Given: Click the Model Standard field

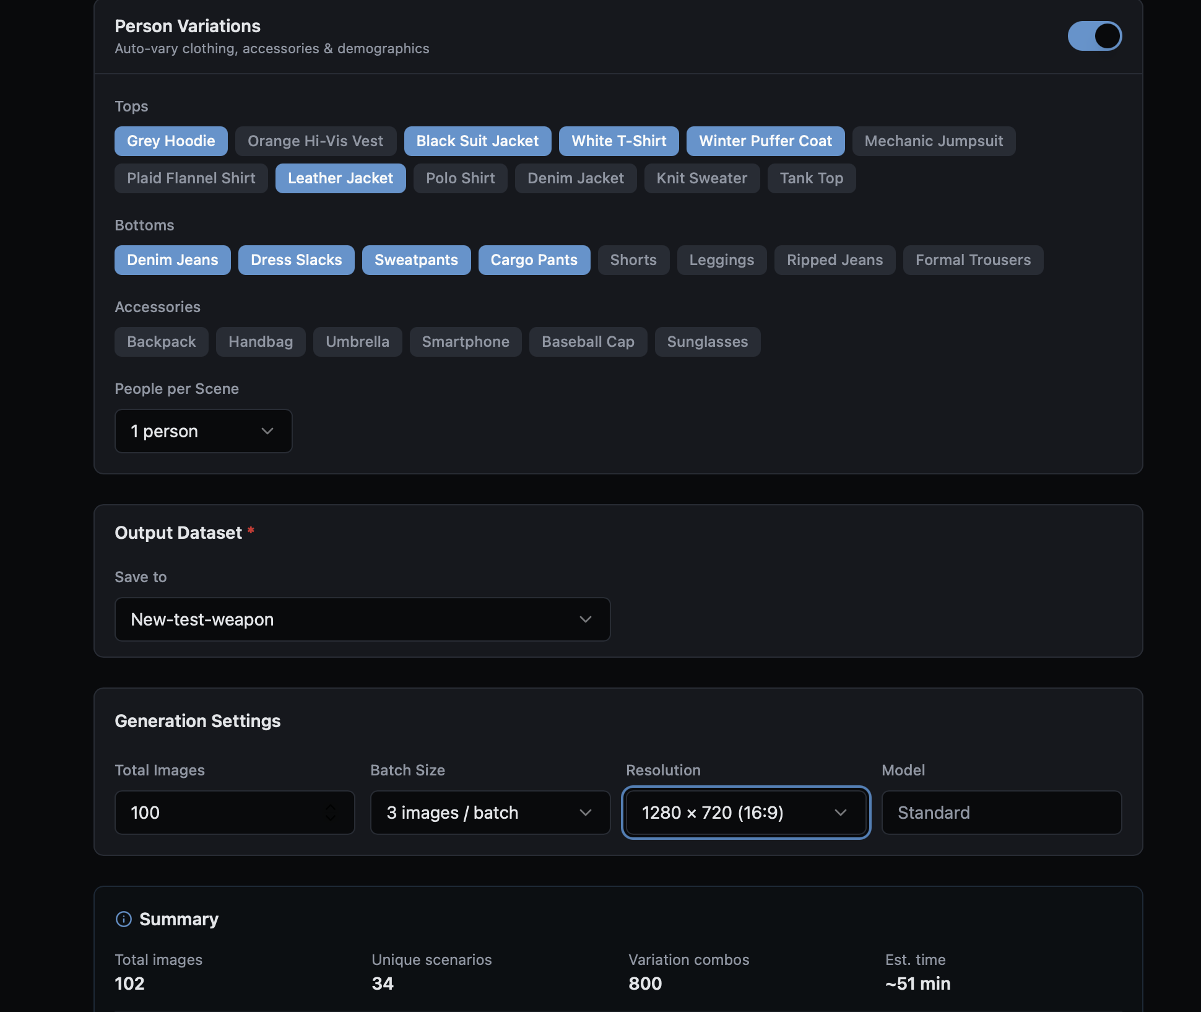Looking at the screenshot, I should [1002, 813].
